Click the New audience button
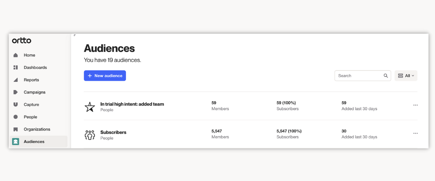 pyautogui.click(x=105, y=76)
